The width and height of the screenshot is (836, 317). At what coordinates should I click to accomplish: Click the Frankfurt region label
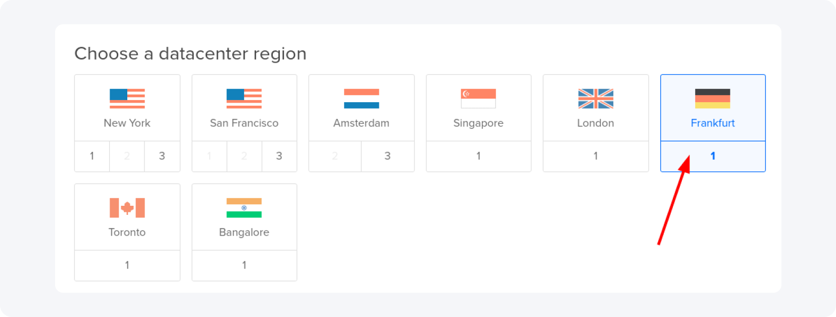click(x=712, y=123)
